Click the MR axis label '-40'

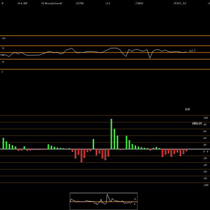point(205,165)
